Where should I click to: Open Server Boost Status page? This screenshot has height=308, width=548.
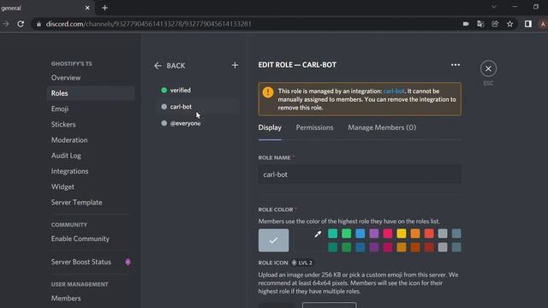point(81,262)
